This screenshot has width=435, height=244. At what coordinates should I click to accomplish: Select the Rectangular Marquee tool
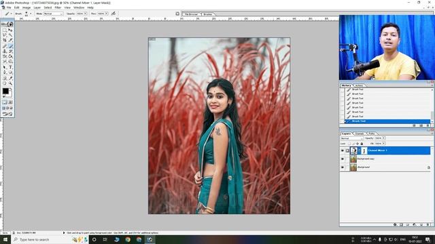tap(5, 30)
